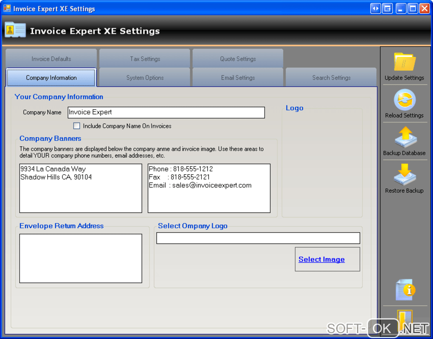
Task: Select the Company Information tab
Action: point(51,78)
